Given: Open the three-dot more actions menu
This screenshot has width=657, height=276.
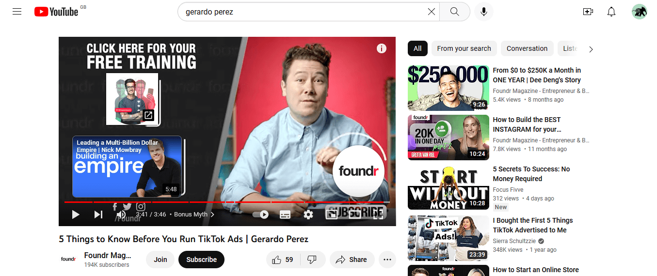Looking at the screenshot, I should click(x=387, y=260).
